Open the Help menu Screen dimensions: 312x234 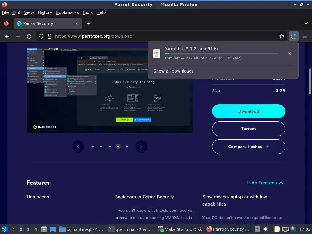101,12
